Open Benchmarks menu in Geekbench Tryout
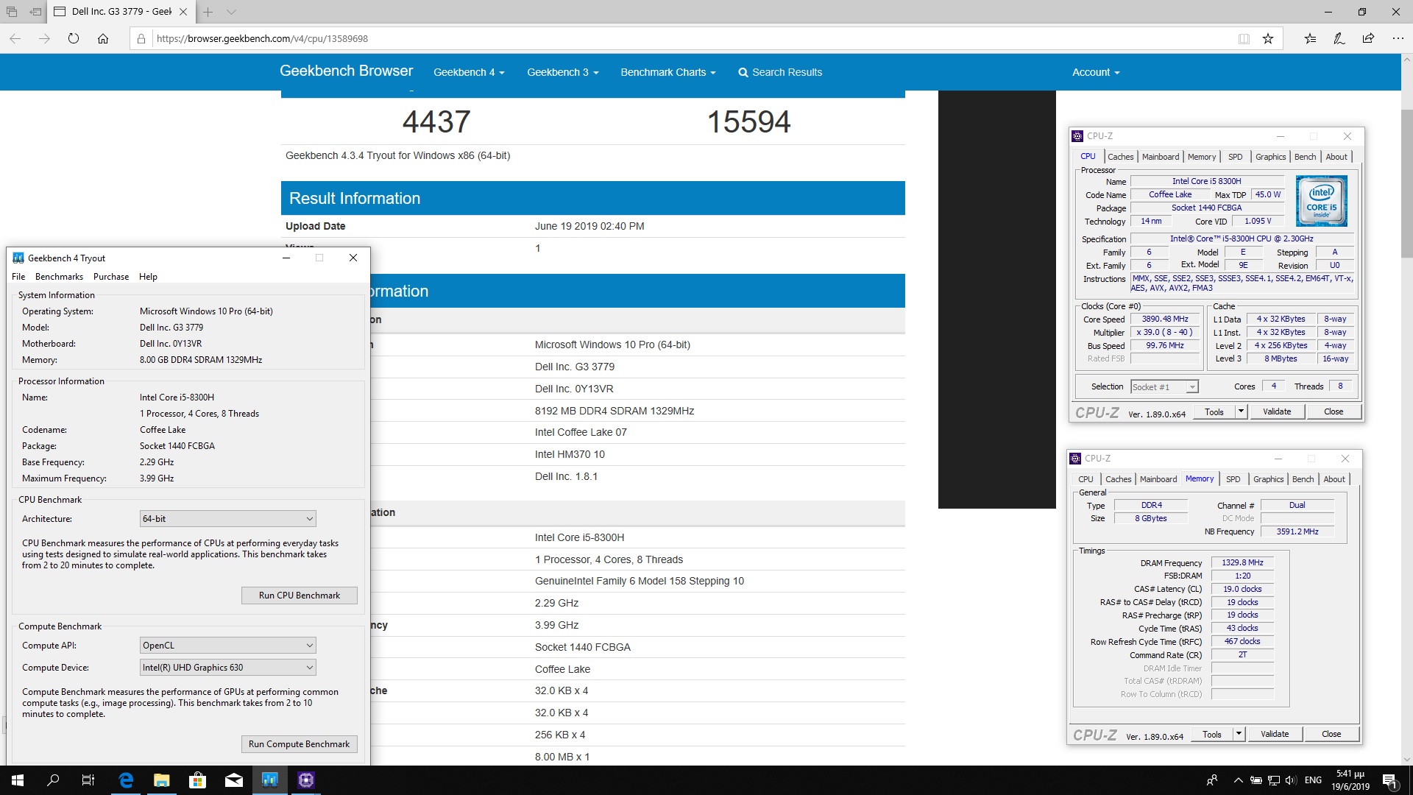1413x795 pixels. [x=59, y=277]
